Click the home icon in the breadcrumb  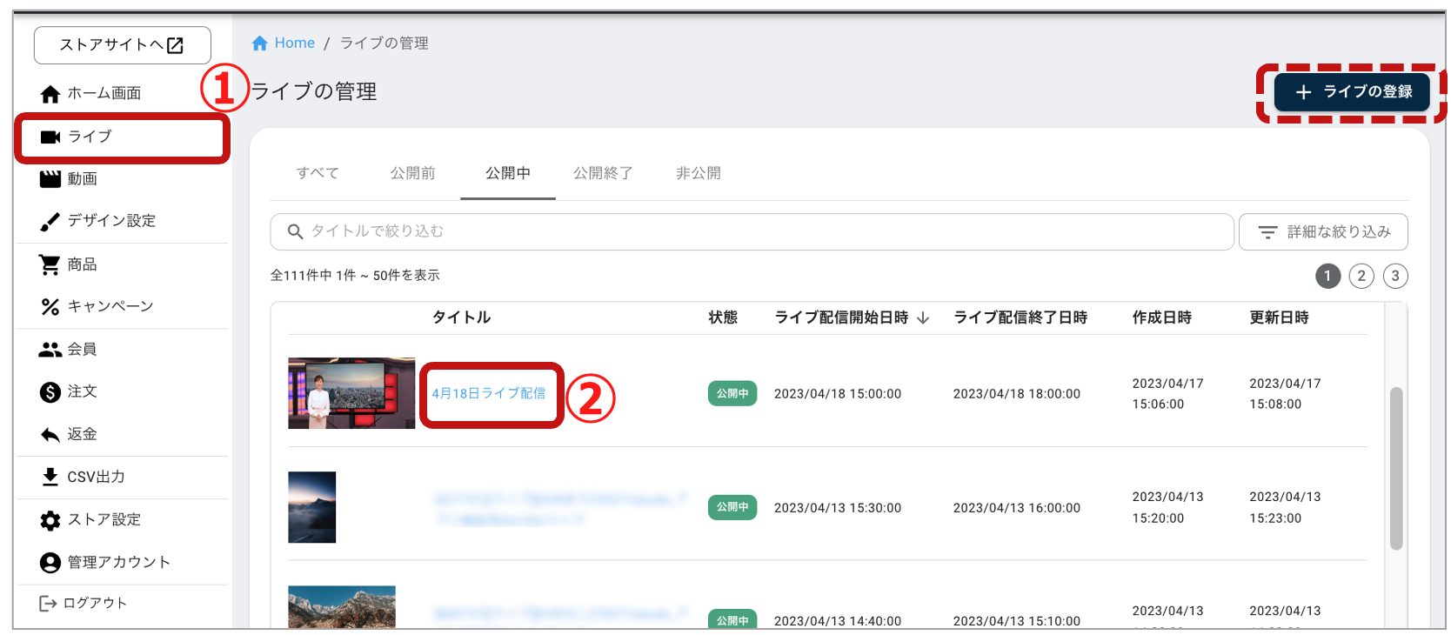tap(259, 43)
